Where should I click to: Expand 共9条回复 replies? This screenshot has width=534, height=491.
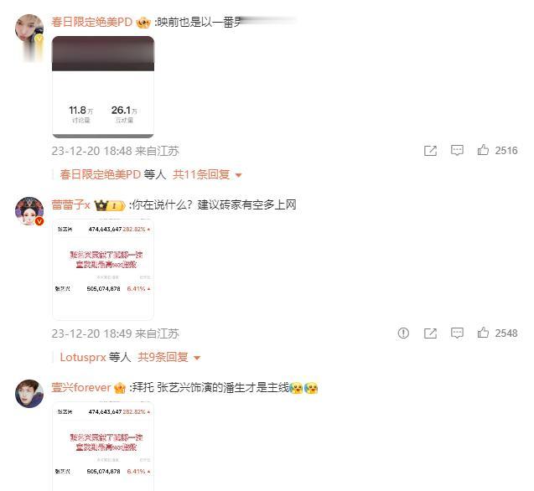click(168, 357)
